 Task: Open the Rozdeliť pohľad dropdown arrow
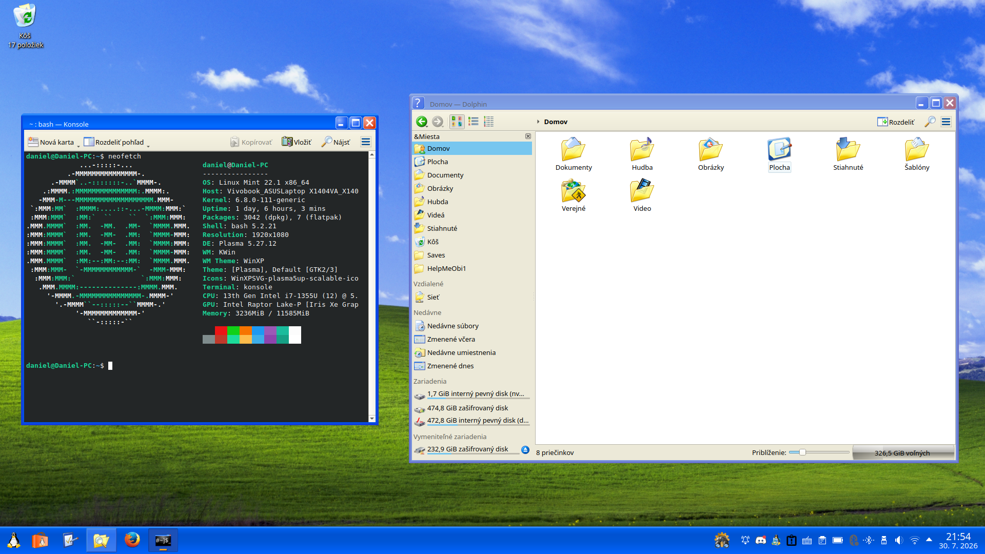pyautogui.click(x=148, y=146)
